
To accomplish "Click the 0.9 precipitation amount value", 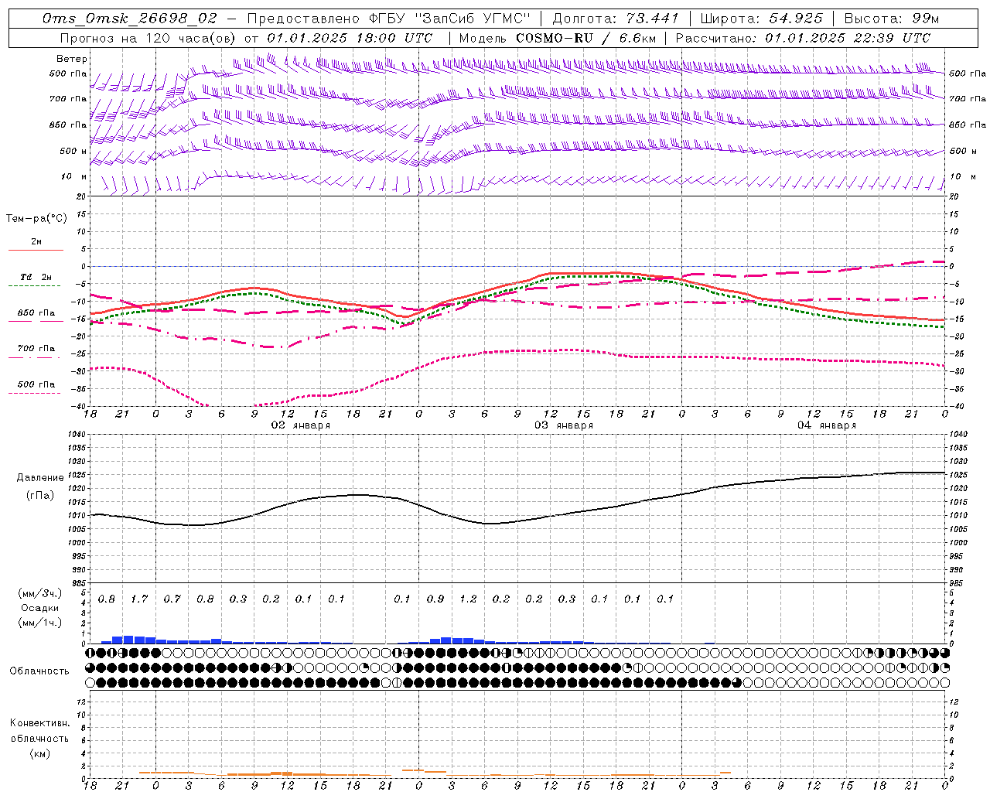I will [x=435, y=599].
